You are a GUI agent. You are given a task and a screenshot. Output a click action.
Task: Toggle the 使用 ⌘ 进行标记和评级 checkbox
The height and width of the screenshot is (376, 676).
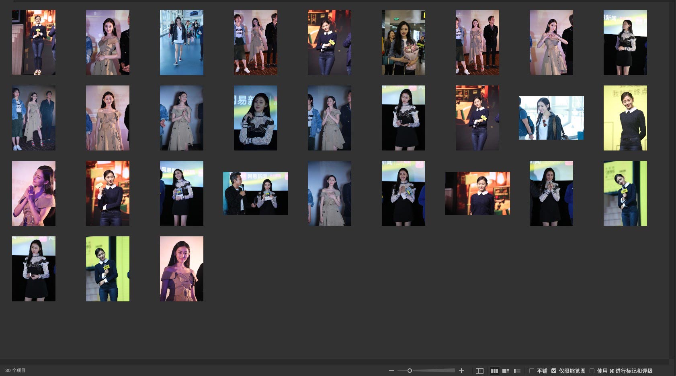[592, 371]
